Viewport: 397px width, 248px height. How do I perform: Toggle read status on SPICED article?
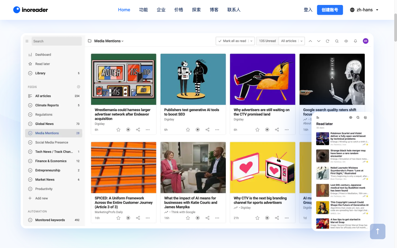tap(128, 218)
